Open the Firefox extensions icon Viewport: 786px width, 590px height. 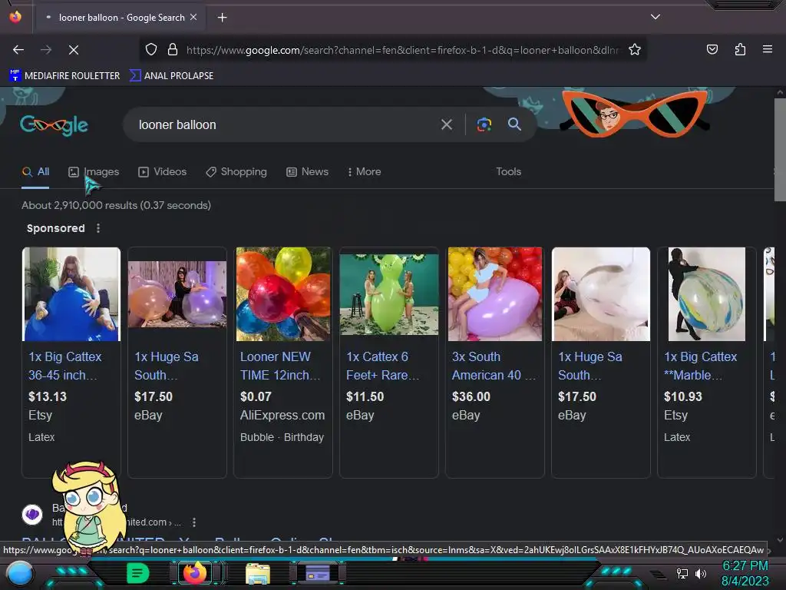[740, 50]
